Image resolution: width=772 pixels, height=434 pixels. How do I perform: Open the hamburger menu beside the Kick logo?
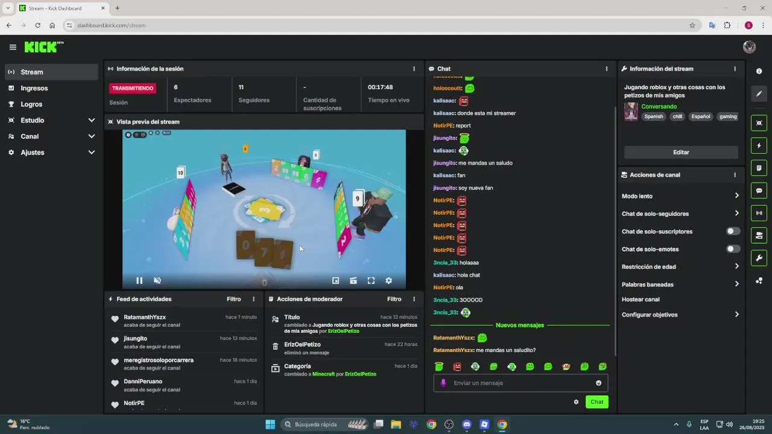pos(13,47)
